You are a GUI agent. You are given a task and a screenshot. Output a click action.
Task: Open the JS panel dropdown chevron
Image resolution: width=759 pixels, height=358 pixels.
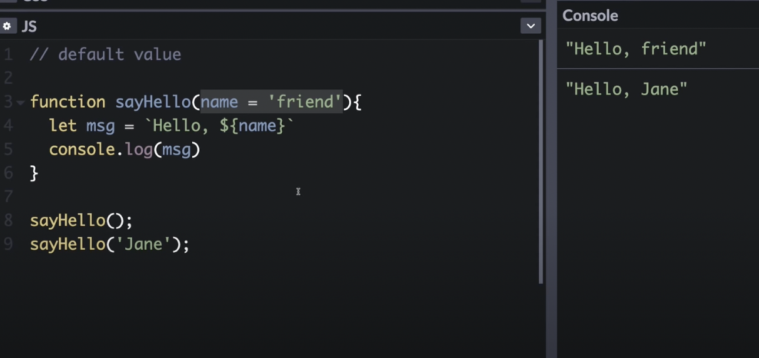(x=530, y=26)
